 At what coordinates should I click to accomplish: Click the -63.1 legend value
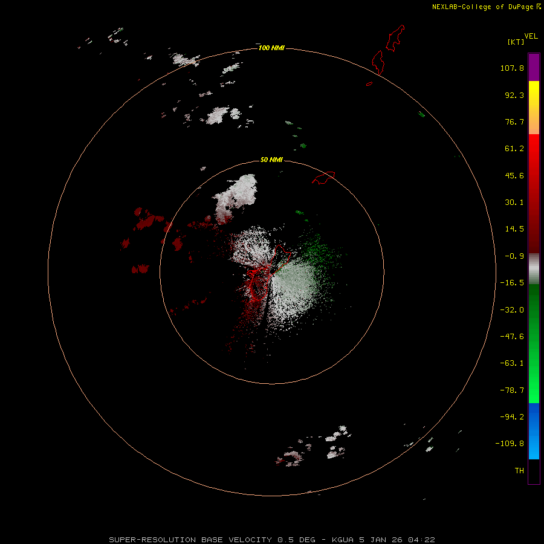coord(512,363)
